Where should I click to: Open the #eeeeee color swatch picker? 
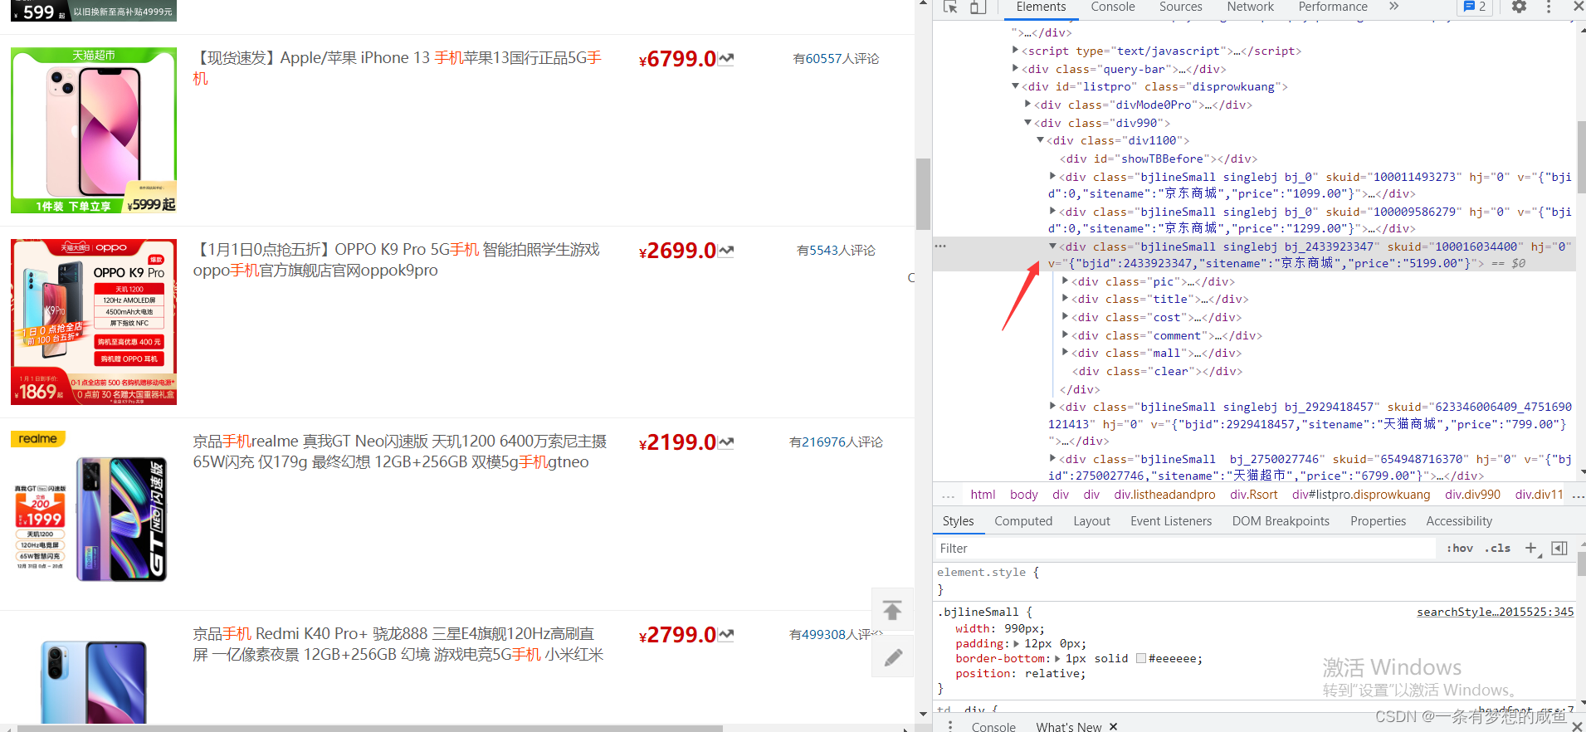click(x=1141, y=658)
